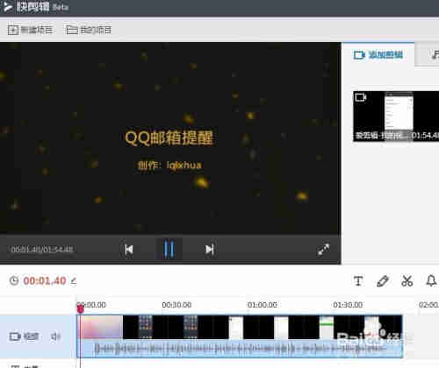The height and width of the screenshot is (368, 439).
Task: Skip to next frame in preview
Action: (x=210, y=250)
